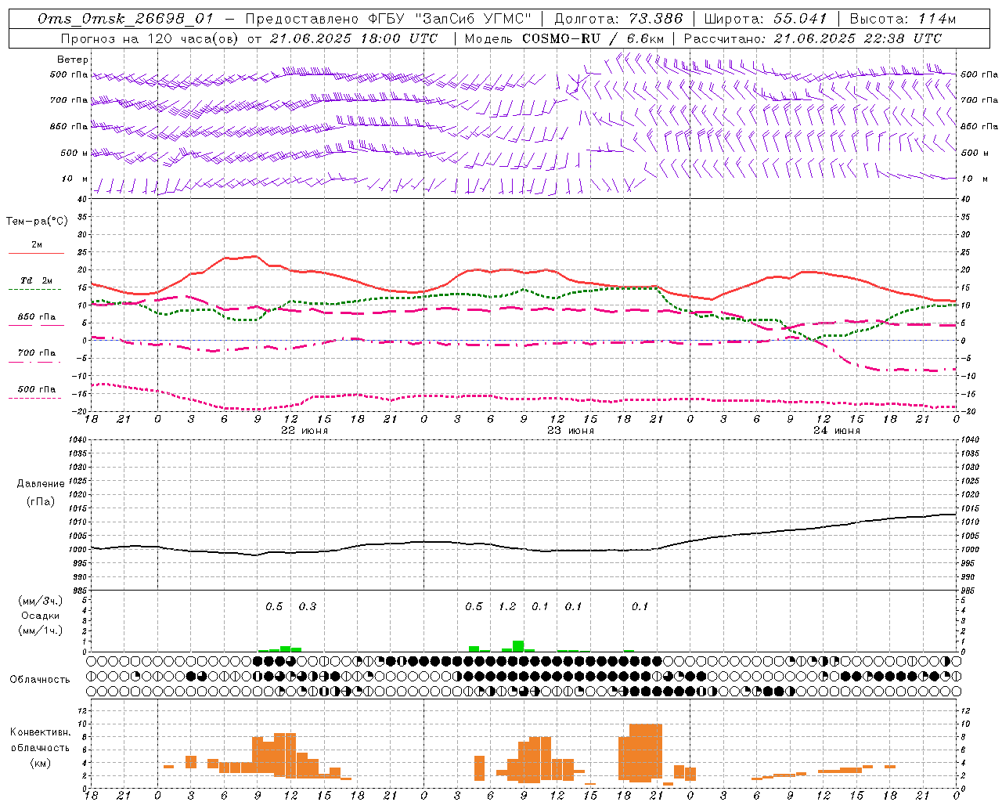Click the 700 гПа temperature legend entry
The height and width of the screenshot is (802, 1002).
(x=37, y=352)
